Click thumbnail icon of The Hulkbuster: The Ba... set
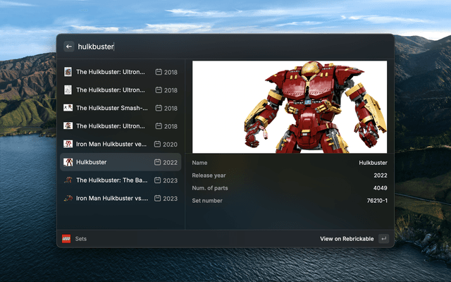Image resolution: width=451 pixels, height=282 pixels. pos(68,180)
